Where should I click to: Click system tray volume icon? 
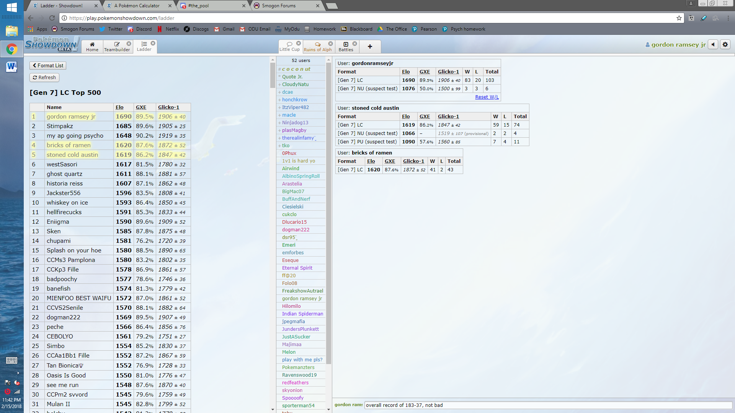click(x=17, y=382)
